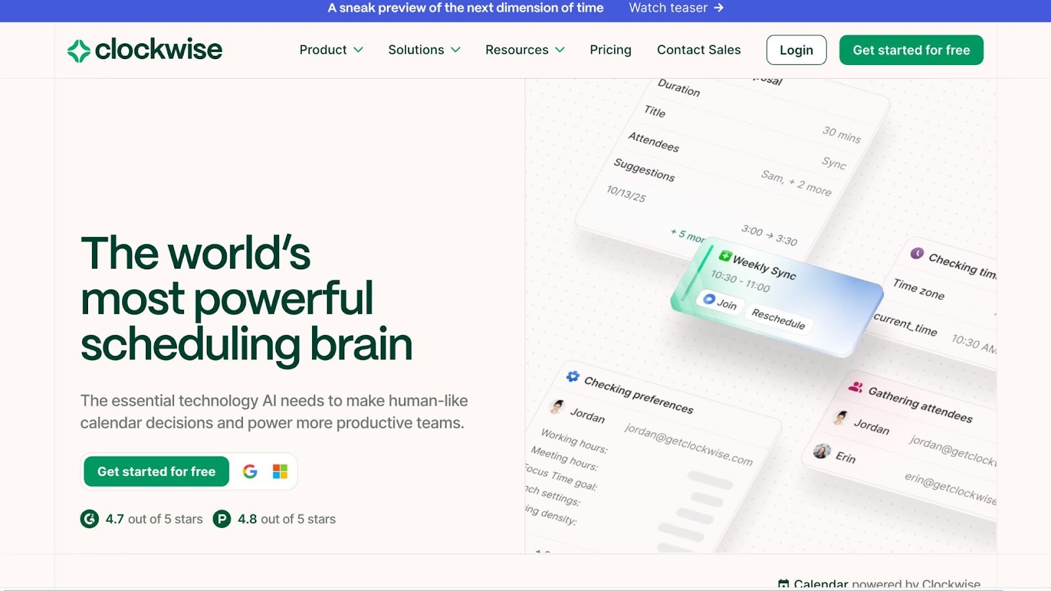Open the Watch teaser link
1051x591 pixels.
[675, 8]
